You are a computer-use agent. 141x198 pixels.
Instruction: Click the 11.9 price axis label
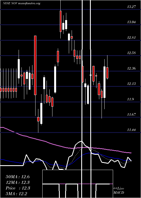130,99
